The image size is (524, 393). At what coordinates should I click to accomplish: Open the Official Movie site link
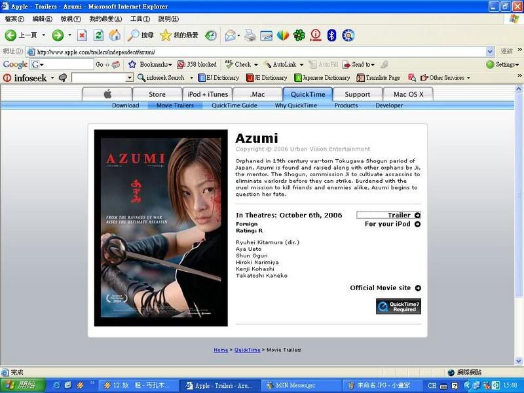[x=385, y=288]
